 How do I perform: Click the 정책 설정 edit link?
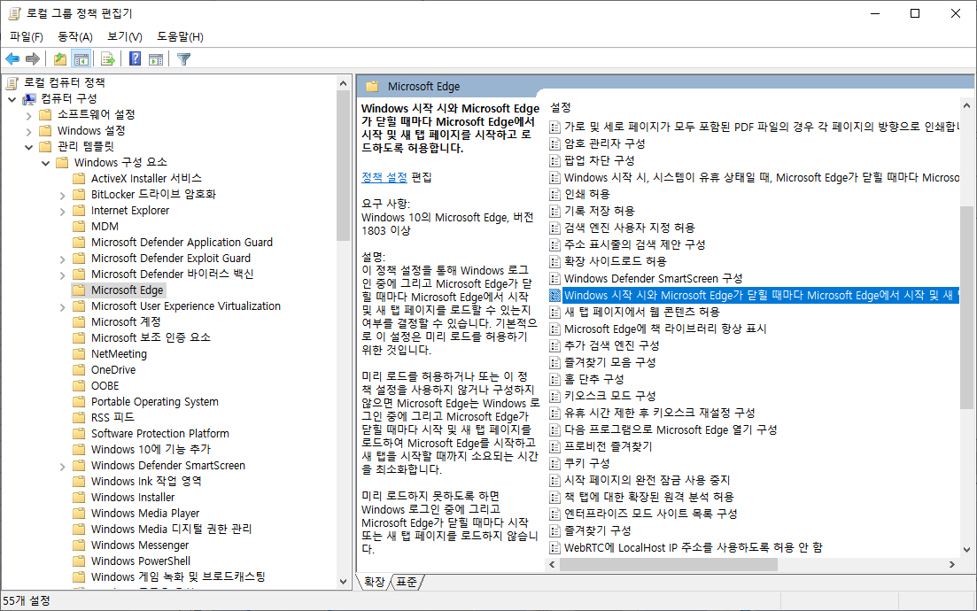pos(384,177)
